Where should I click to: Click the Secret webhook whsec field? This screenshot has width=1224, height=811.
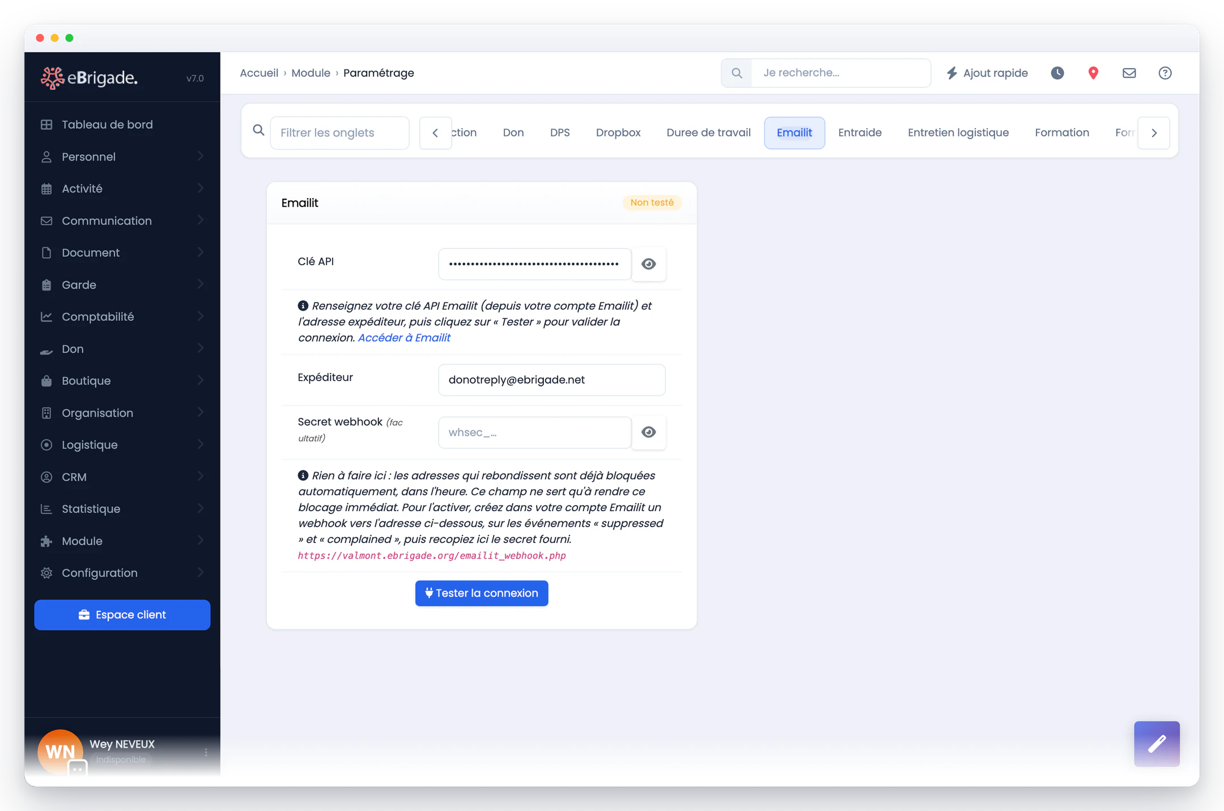tap(535, 432)
